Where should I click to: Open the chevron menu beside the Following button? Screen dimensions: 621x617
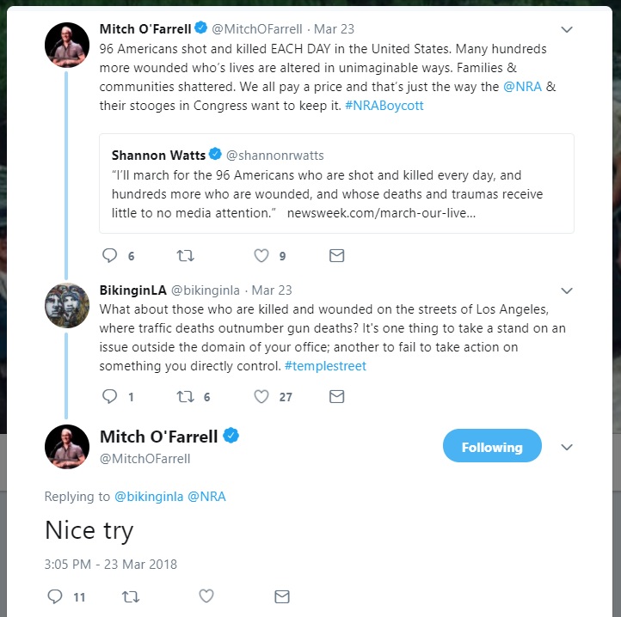pos(566,447)
